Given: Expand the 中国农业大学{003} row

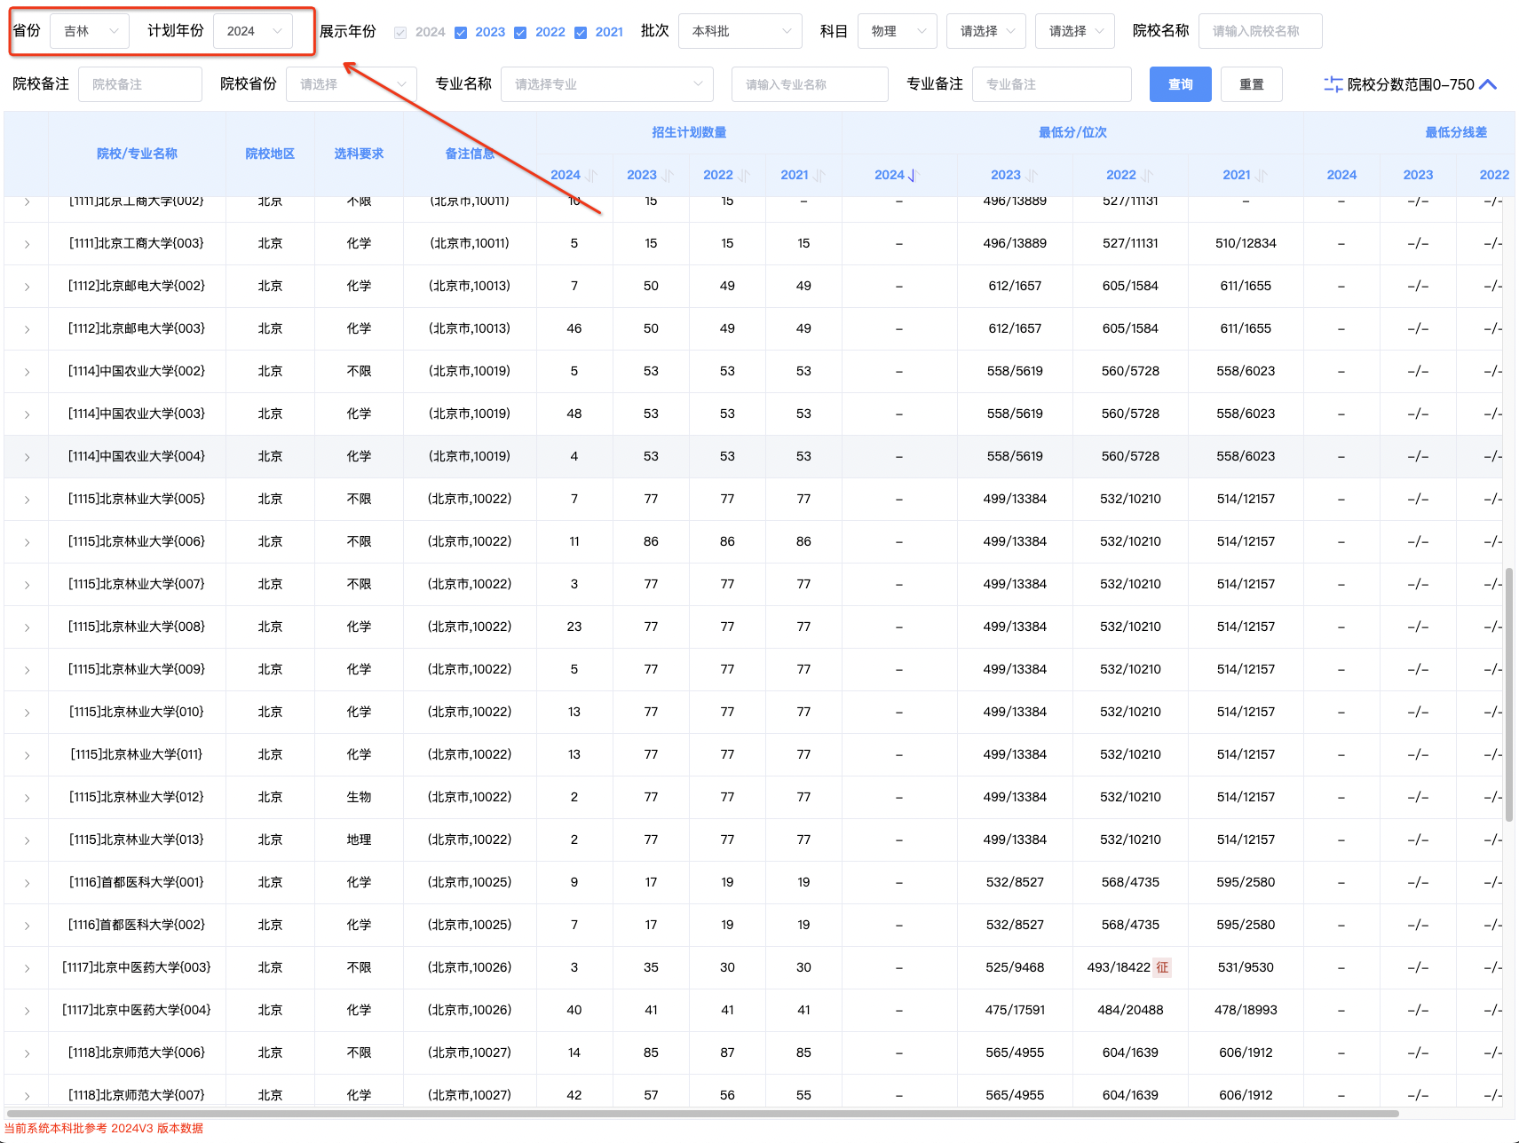Looking at the screenshot, I should pos(28,414).
